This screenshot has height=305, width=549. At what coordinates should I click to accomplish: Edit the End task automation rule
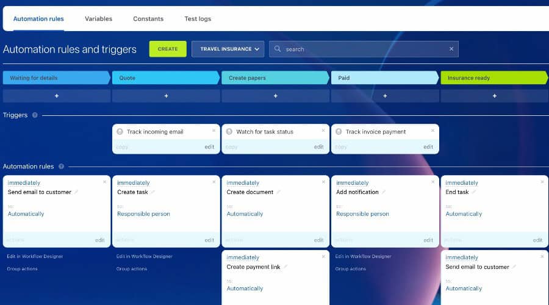click(537, 240)
